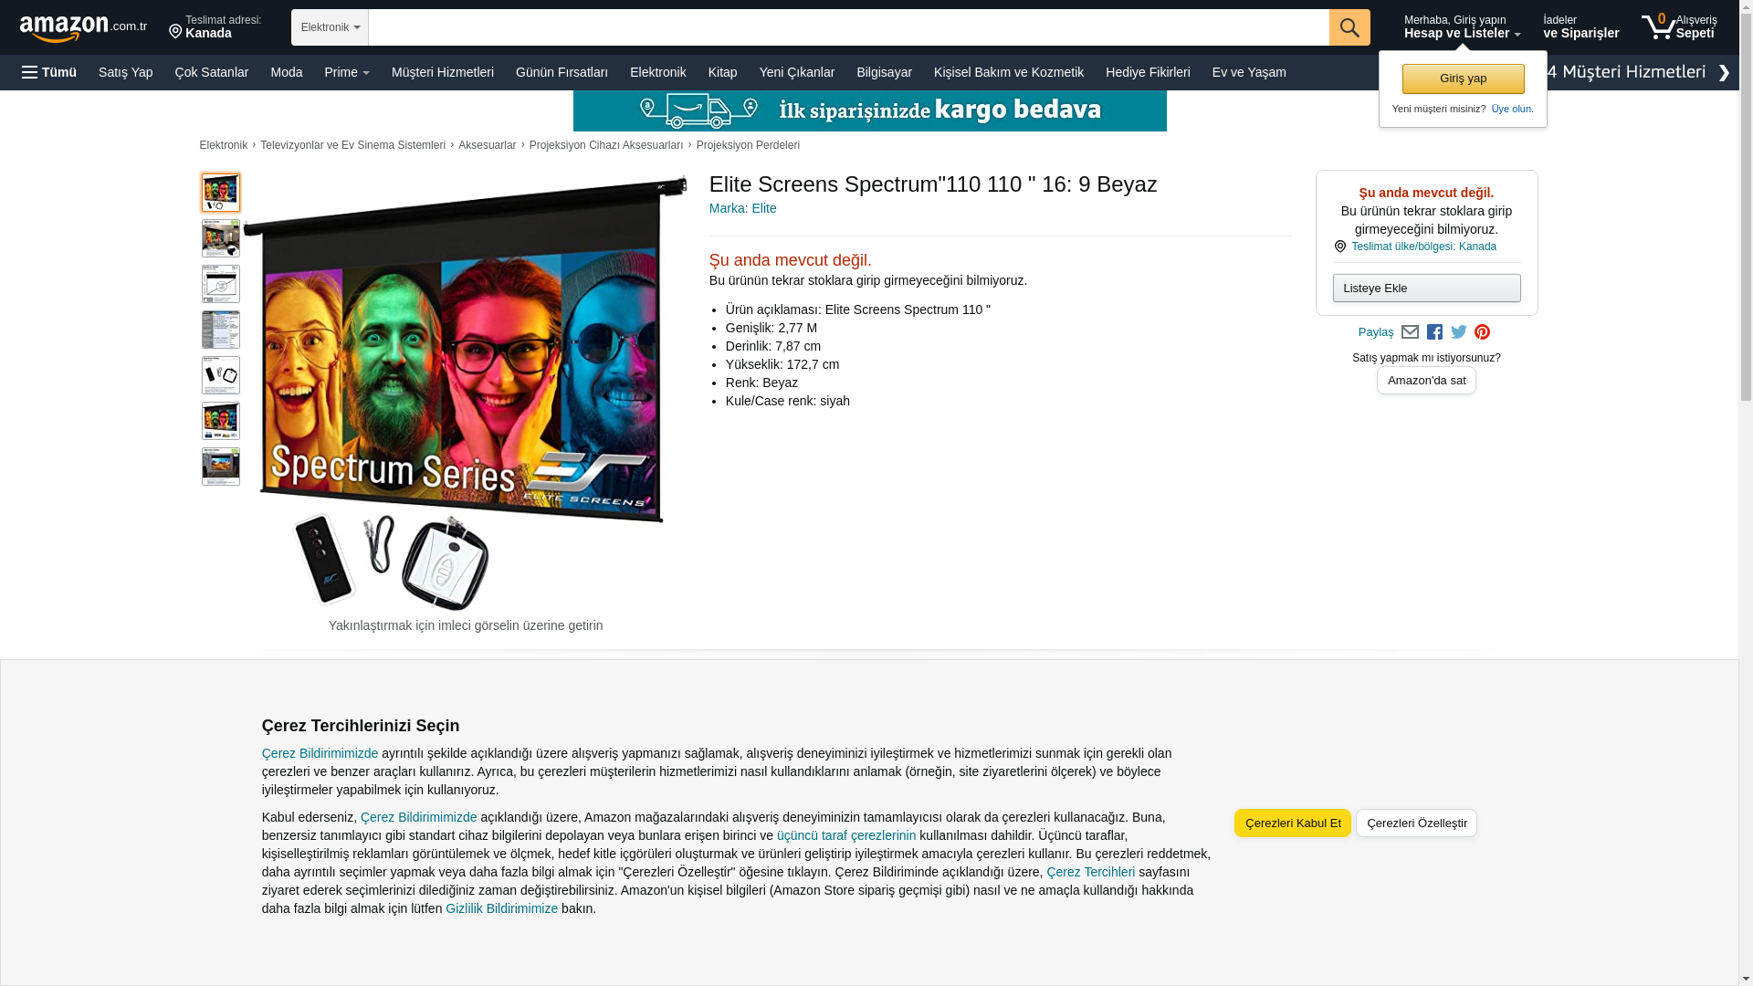Share product on Twitter icon
The width and height of the screenshot is (1753, 986).
pyautogui.click(x=1459, y=332)
